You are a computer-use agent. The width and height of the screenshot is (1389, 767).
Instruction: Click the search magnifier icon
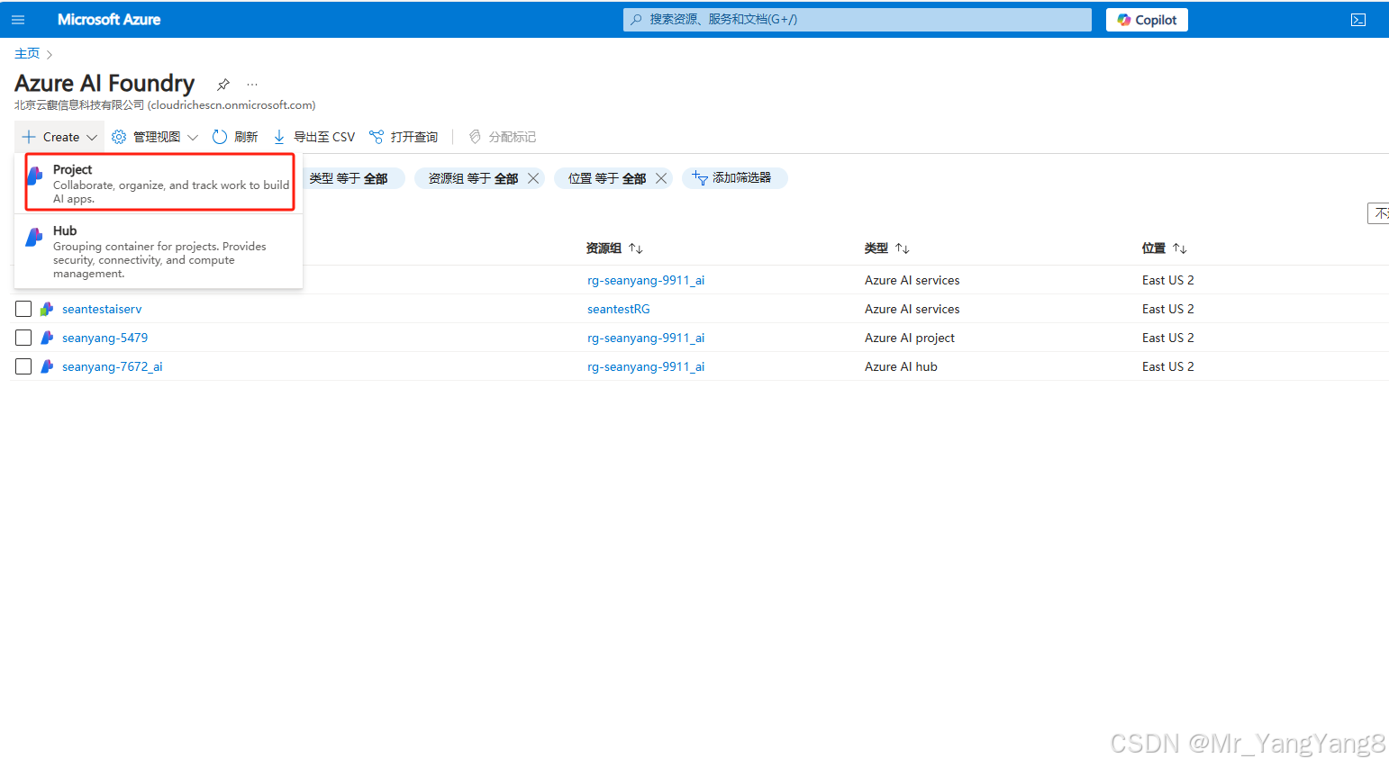point(636,20)
